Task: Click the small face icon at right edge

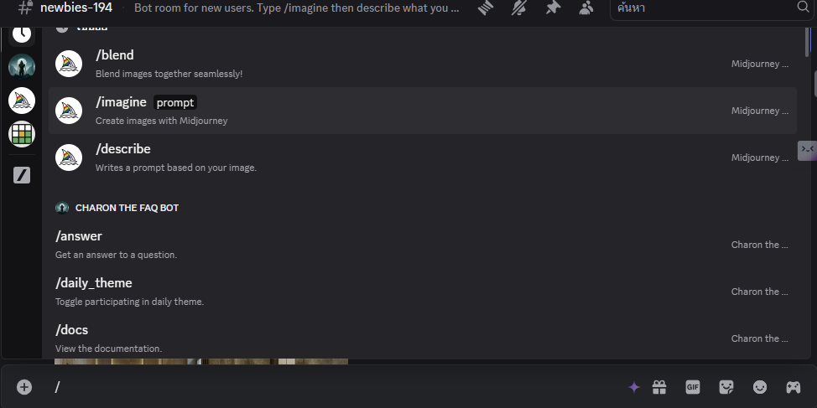Action: pos(807,151)
